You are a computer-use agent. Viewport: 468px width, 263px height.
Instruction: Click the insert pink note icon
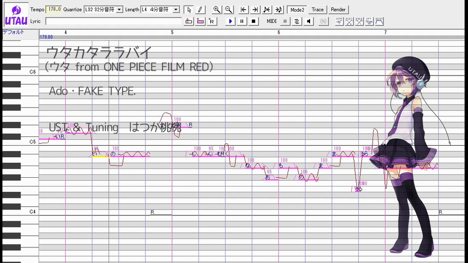click(200, 21)
